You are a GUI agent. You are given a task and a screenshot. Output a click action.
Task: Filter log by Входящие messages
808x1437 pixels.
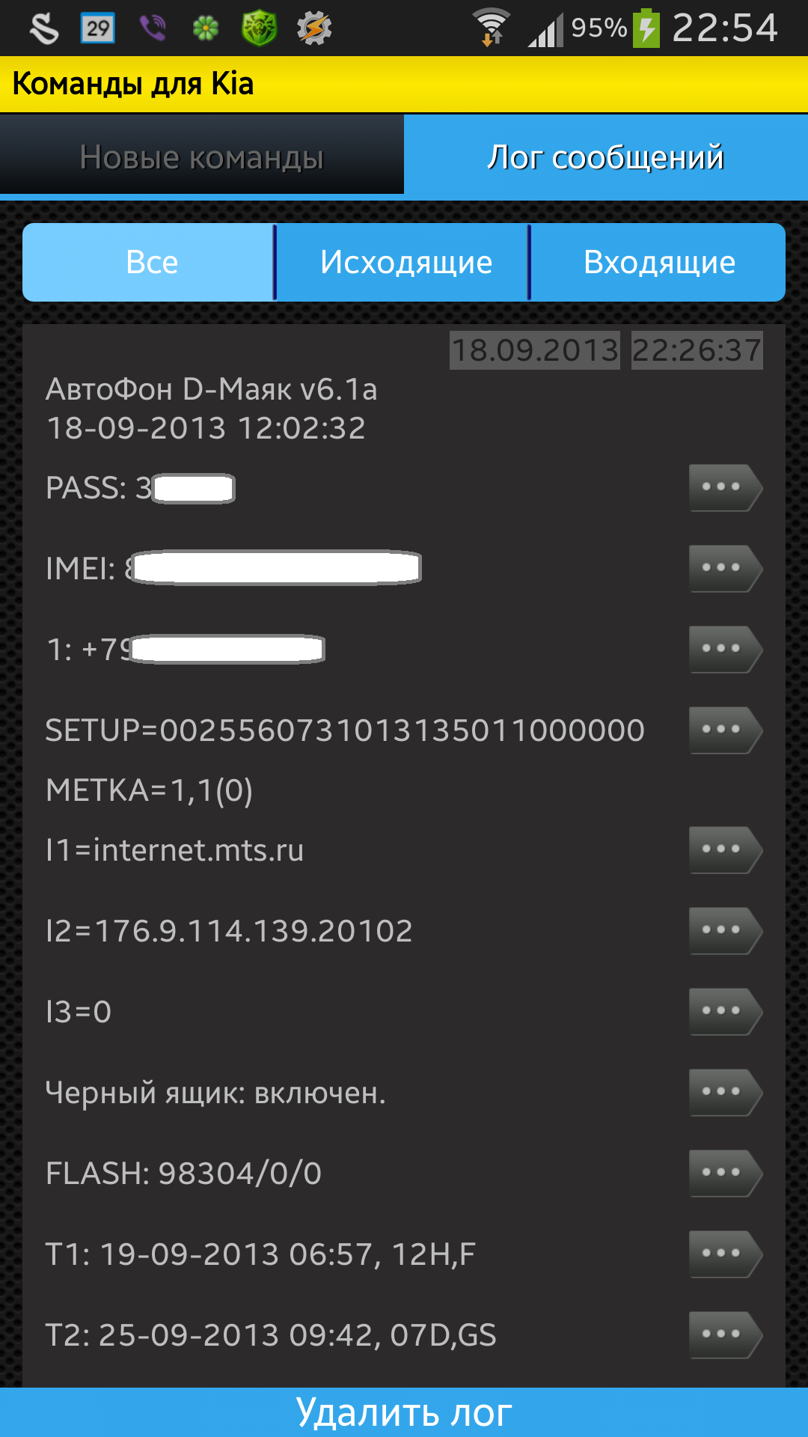[x=659, y=263]
